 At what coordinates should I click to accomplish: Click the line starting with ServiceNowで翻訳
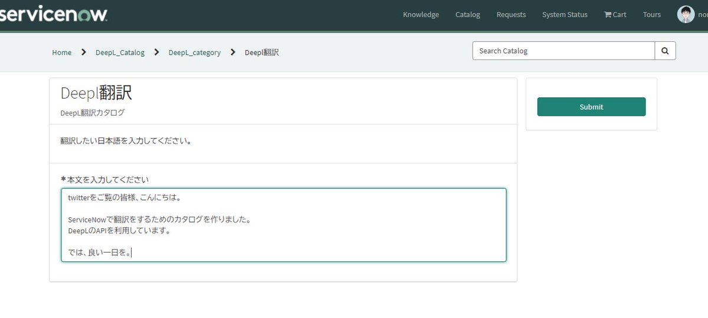160,220
